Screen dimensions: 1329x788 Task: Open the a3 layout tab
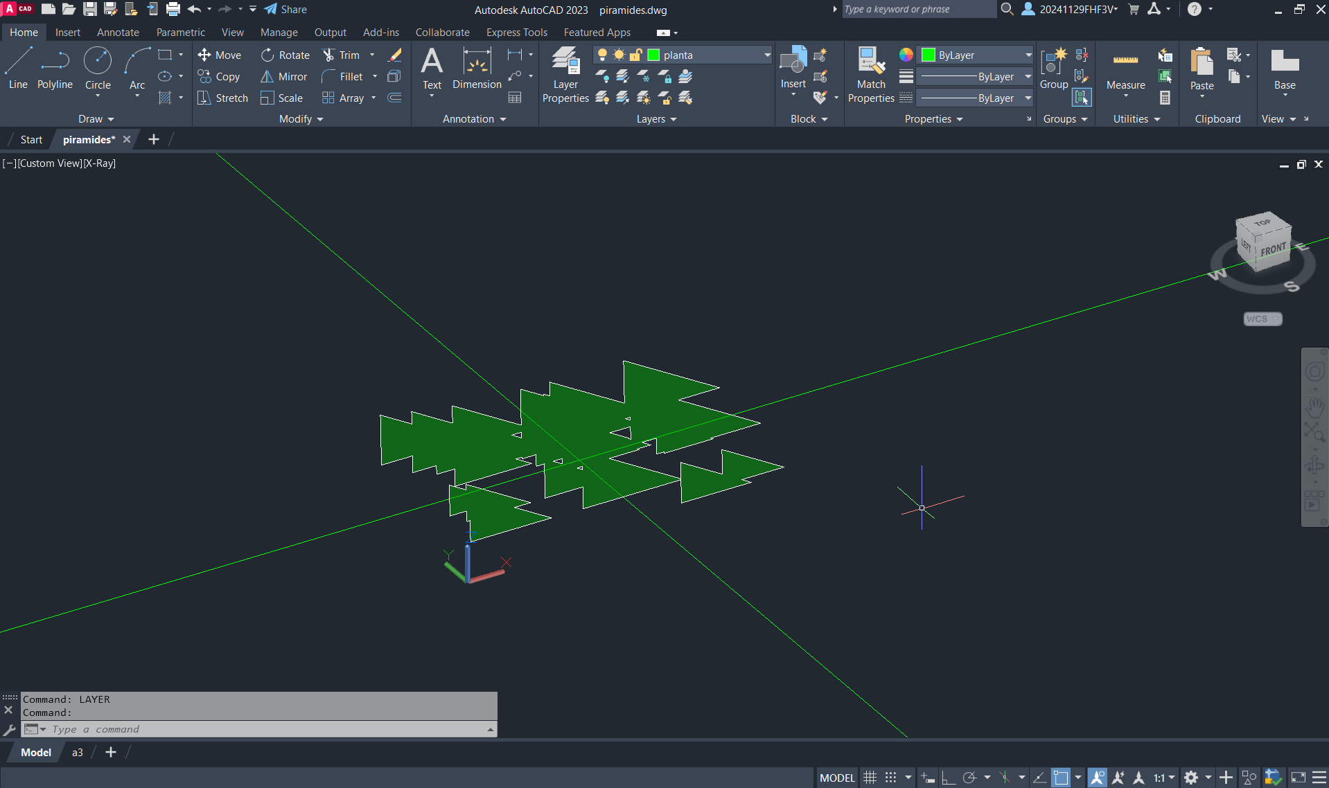pyautogui.click(x=78, y=753)
